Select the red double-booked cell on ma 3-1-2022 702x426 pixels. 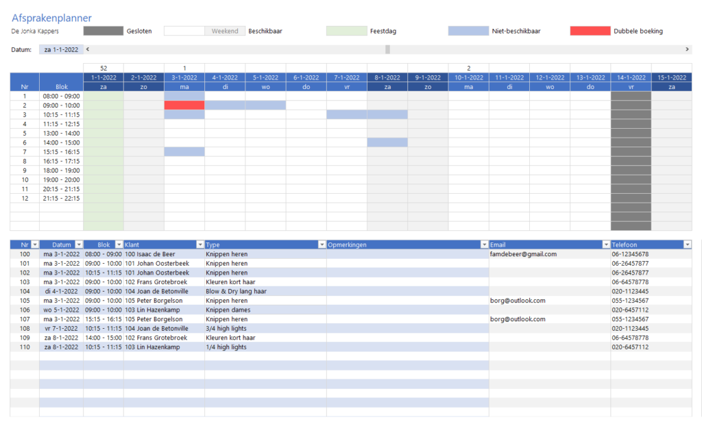[x=184, y=105]
